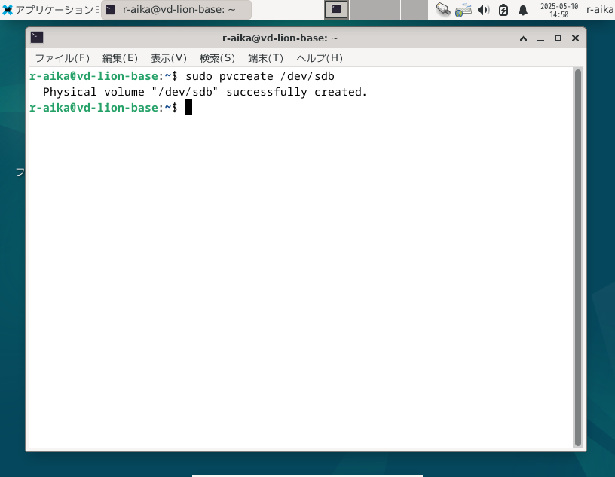615x477 pixels.
Task: Open the 編集(E) menu
Action: [120, 58]
